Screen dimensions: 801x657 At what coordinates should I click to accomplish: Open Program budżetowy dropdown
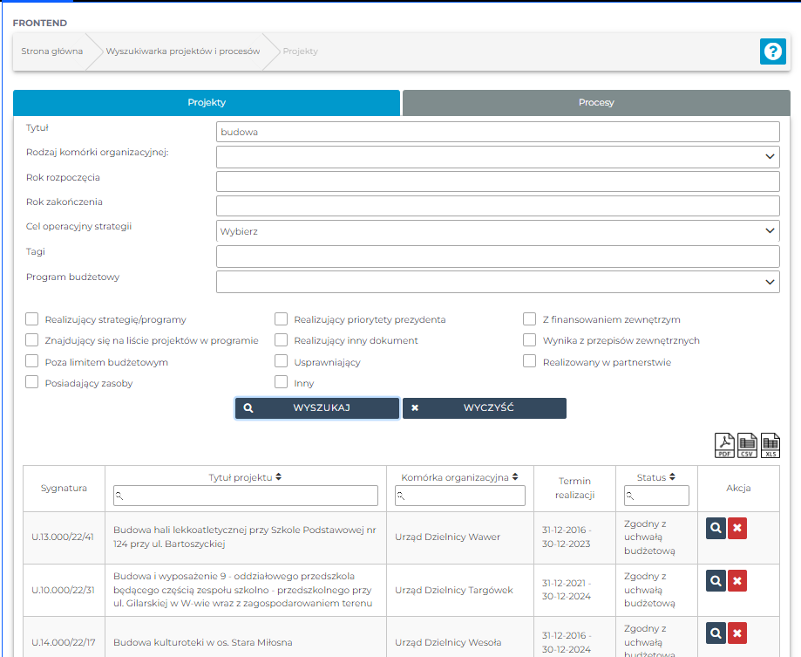[x=498, y=282]
